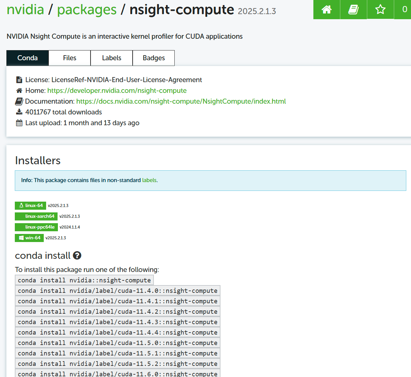
Task: Open the conda install help question icon
Action: coord(77,255)
